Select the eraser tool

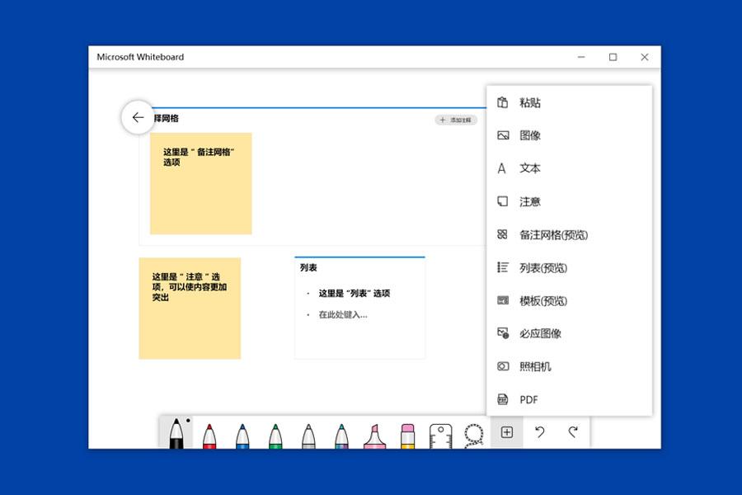(407, 436)
